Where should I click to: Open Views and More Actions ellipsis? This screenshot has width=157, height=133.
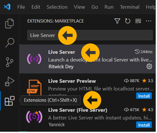coord(149,21)
